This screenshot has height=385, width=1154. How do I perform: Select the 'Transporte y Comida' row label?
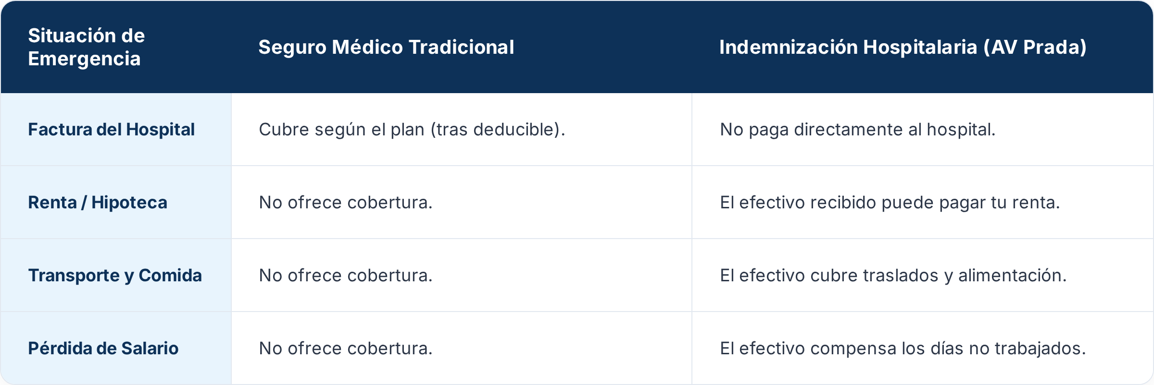(x=115, y=276)
